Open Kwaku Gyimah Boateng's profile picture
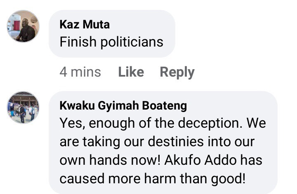 (x=23, y=108)
